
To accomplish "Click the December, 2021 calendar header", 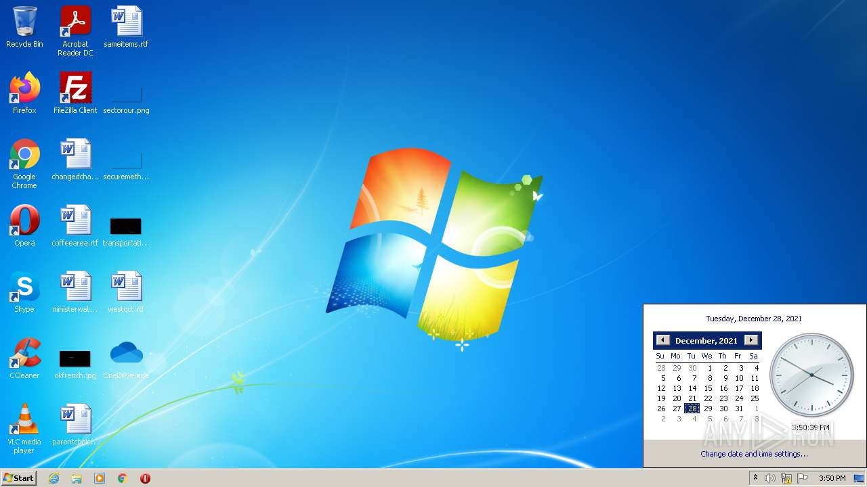I will point(706,341).
